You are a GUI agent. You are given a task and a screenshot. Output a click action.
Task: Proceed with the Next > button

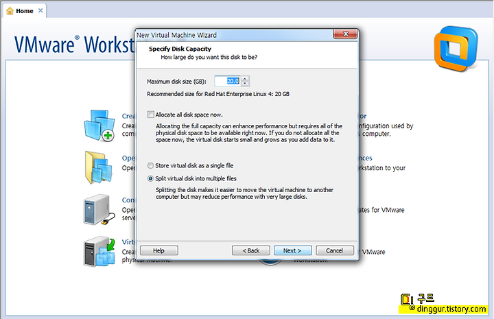pyautogui.click(x=293, y=250)
